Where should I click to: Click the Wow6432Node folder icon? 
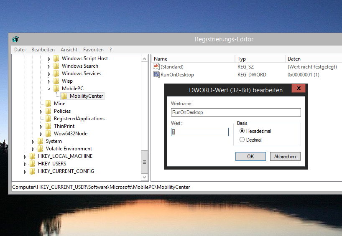(48, 134)
